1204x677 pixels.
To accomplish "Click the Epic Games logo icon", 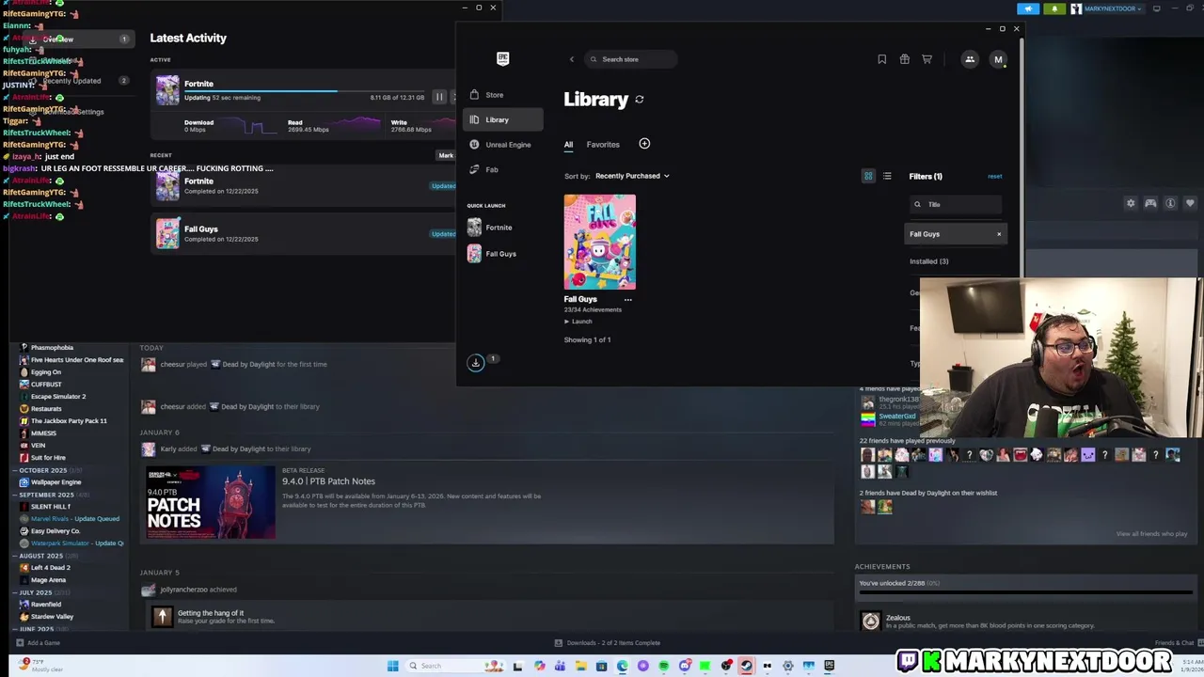I will 502,58.
